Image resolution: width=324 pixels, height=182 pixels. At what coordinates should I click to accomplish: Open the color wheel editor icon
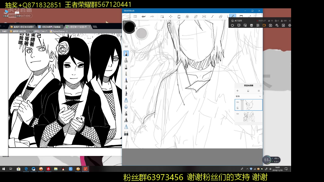click(187, 16)
